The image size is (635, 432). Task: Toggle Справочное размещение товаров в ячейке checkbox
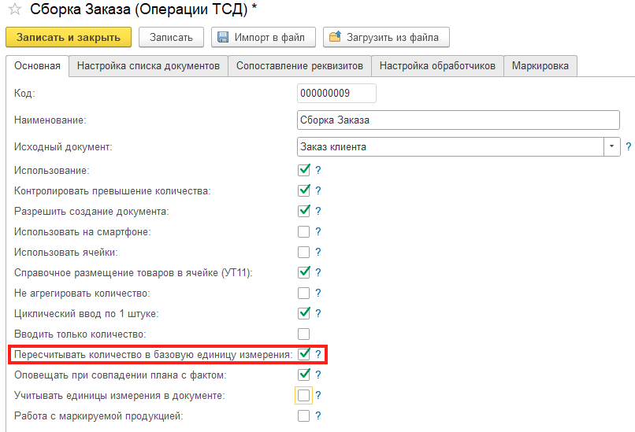pos(304,272)
